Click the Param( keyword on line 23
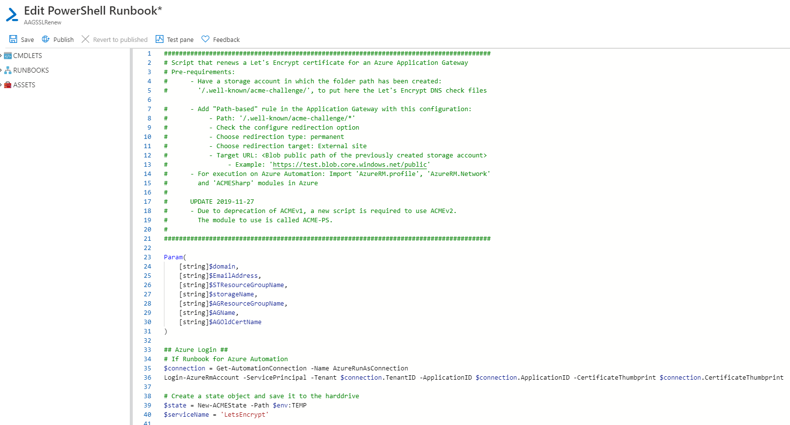Screen dimensions: 790x425 (x=175, y=257)
